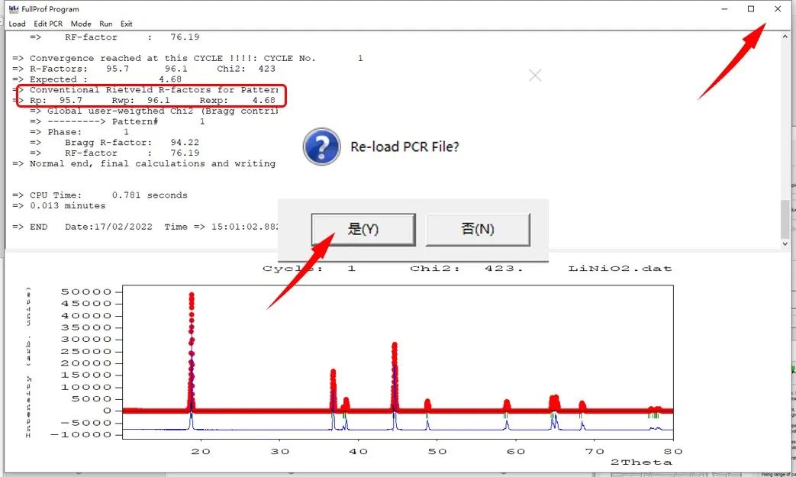The width and height of the screenshot is (796, 477).
Task: Decline reload with the 否(N) button
Action: 477,229
